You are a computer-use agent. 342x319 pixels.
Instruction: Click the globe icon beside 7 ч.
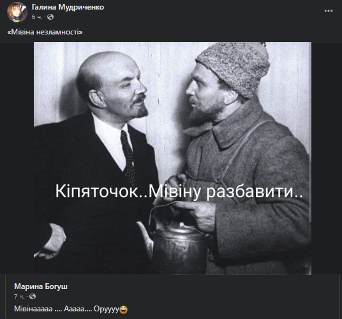click(x=33, y=296)
